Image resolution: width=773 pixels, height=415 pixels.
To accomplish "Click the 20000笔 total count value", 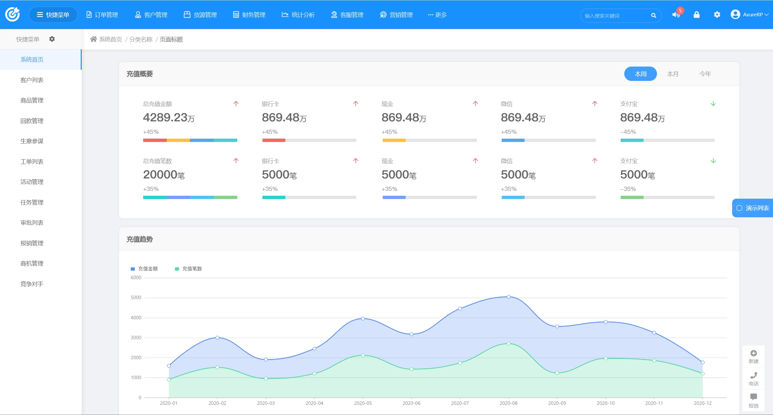I will click(164, 175).
